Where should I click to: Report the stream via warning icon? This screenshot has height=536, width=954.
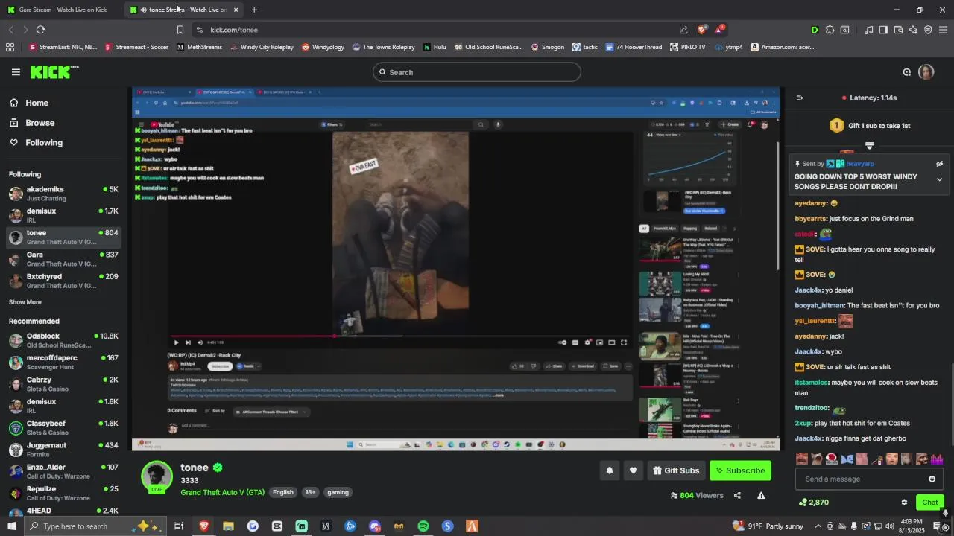(x=761, y=495)
